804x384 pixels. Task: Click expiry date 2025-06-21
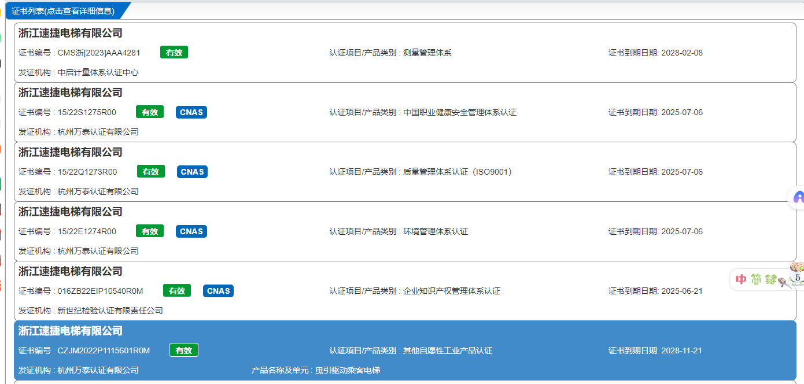[682, 291]
